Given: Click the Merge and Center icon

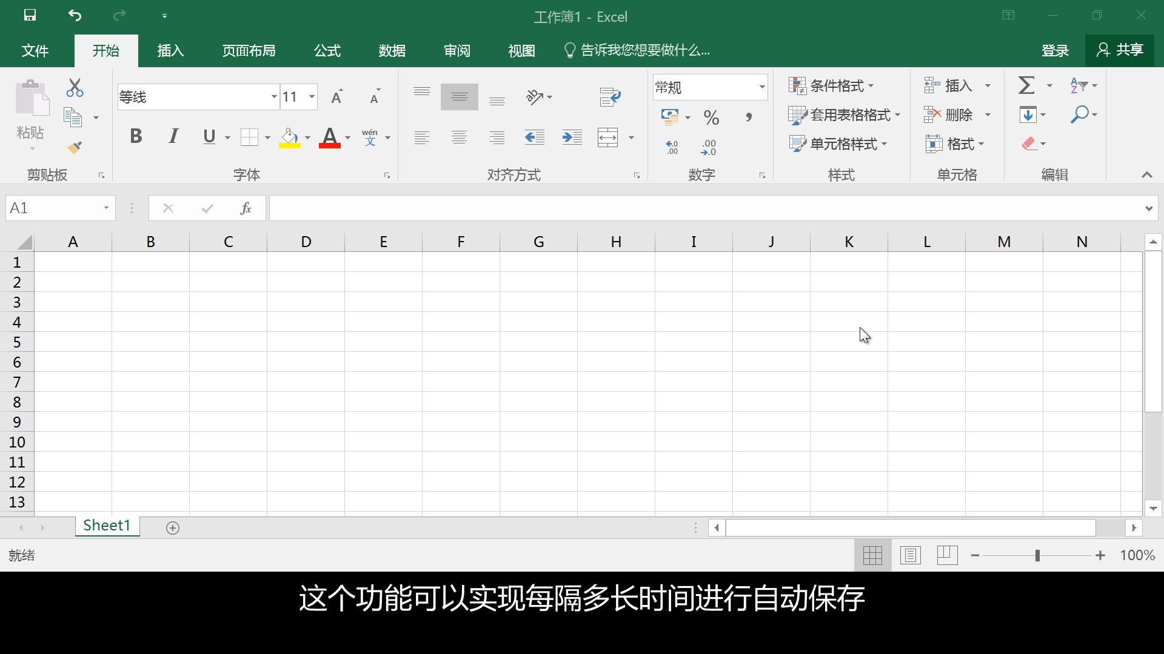Looking at the screenshot, I should pos(607,137).
